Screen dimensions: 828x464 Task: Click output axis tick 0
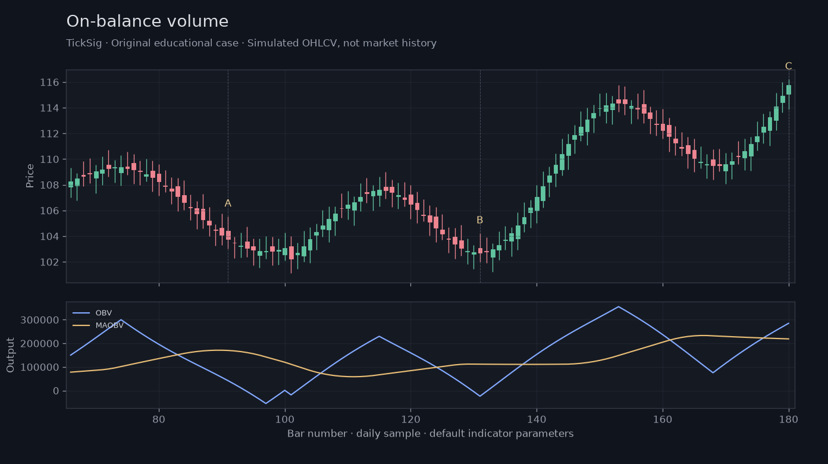pos(56,391)
